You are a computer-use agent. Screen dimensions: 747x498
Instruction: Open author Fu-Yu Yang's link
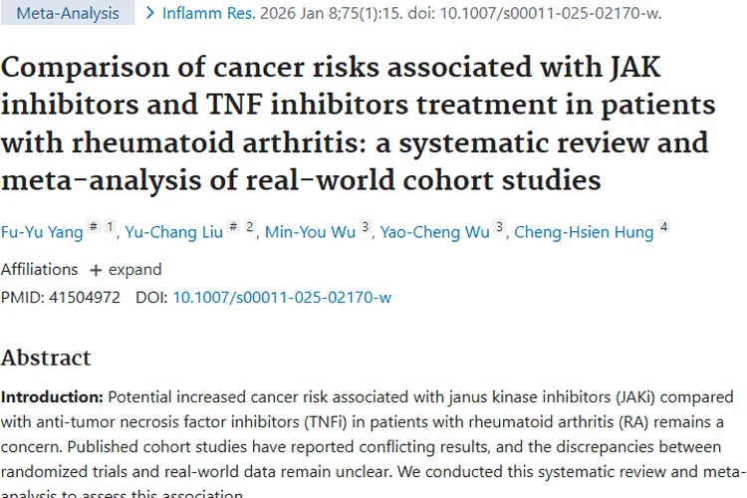(40, 232)
